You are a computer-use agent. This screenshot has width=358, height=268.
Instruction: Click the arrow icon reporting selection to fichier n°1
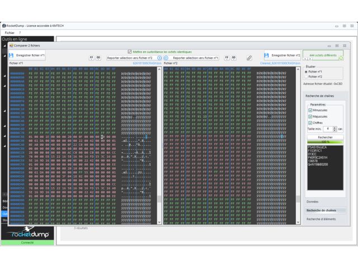tap(166, 58)
